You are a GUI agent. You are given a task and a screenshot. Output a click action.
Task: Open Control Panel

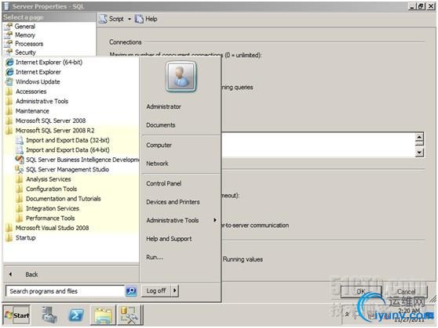(164, 184)
